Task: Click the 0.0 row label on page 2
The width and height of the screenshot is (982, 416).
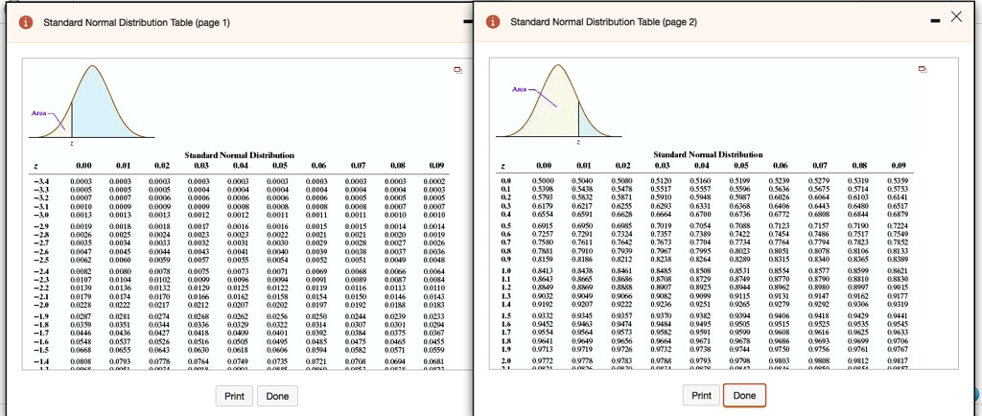Action: coord(506,180)
